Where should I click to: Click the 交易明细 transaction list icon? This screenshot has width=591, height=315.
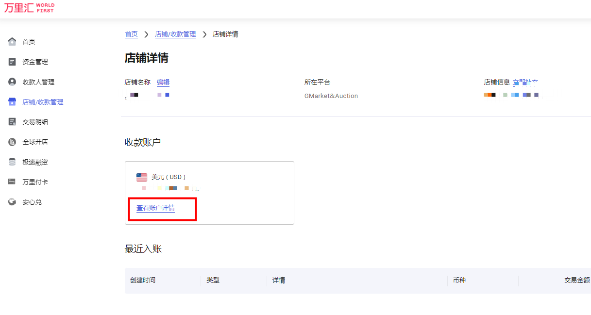click(12, 121)
